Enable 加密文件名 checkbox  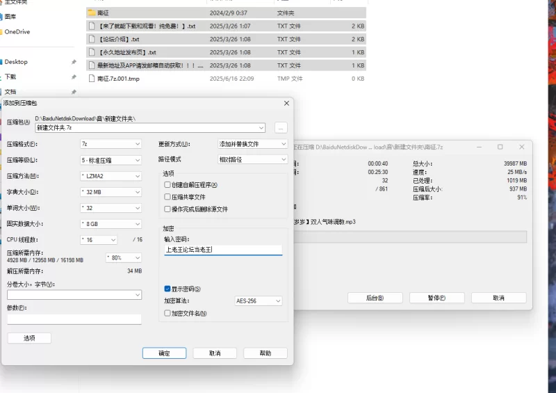pyautogui.click(x=167, y=313)
